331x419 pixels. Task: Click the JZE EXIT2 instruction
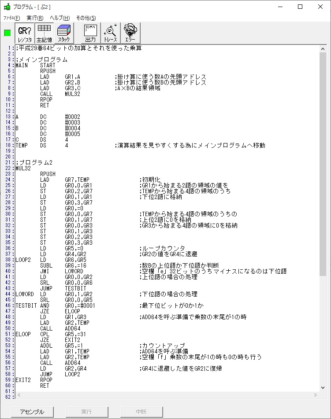[x=60, y=340]
